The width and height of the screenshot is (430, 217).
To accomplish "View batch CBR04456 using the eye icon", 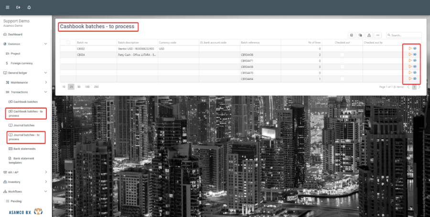I will tap(415, 54).
